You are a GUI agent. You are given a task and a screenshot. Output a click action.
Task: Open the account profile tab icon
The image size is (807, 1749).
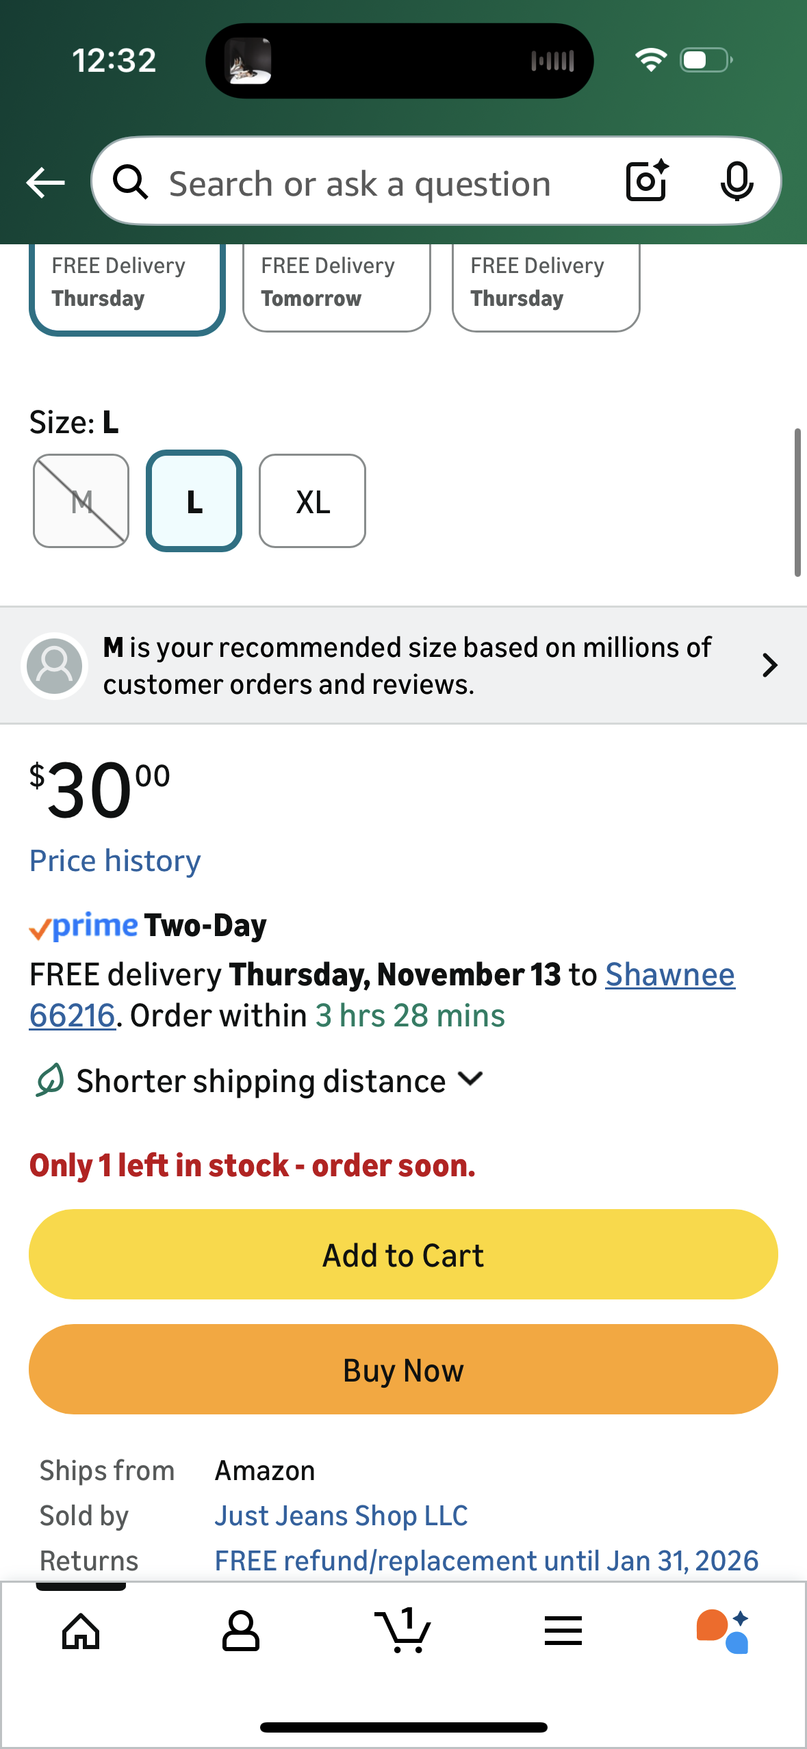pyautogui.click(x=241, y=1631)
